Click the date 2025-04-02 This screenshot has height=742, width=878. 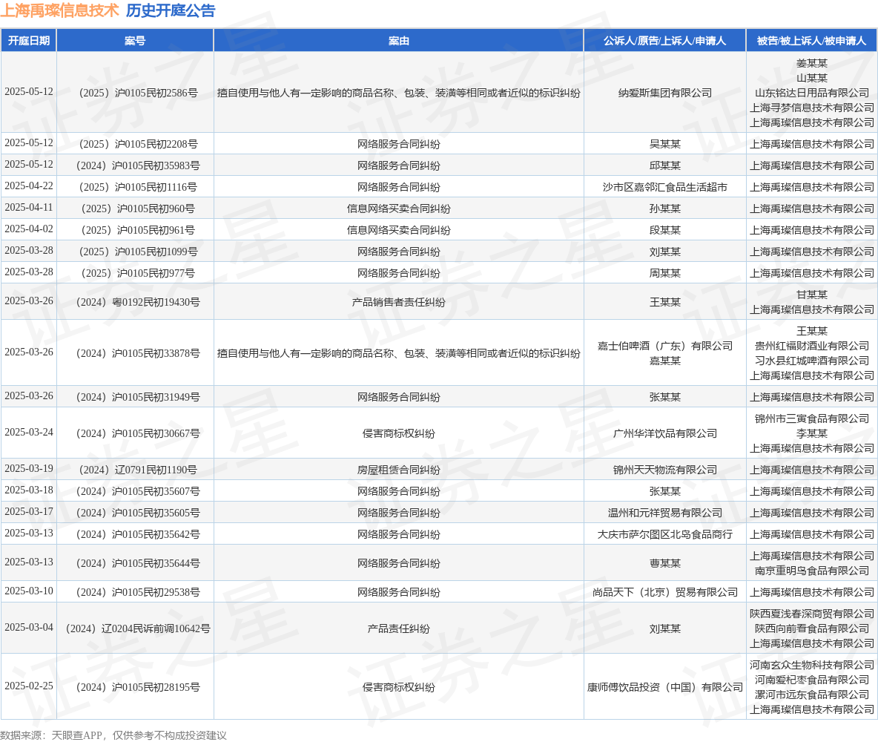29,229
